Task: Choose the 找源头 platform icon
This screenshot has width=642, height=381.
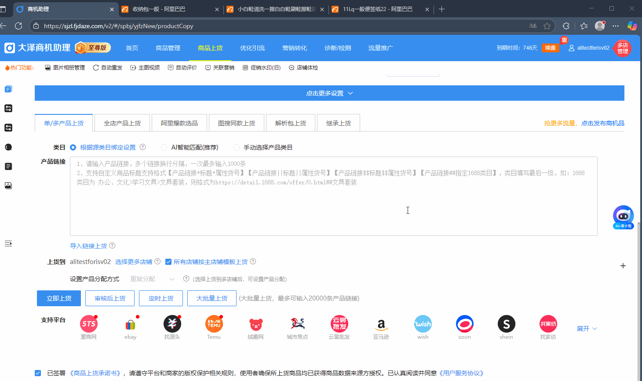Action: coord(172,324)
